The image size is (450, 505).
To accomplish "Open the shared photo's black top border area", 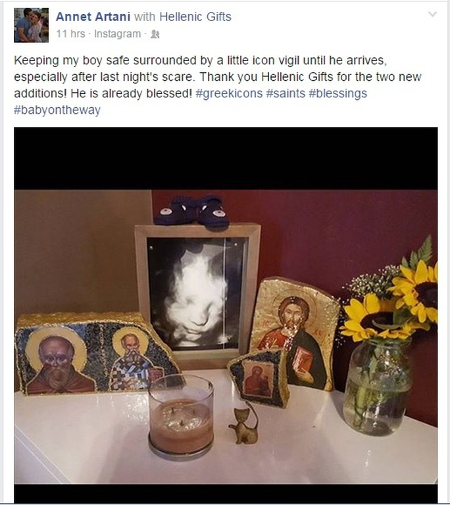I will pyautogui.click(x=226, y=158).
